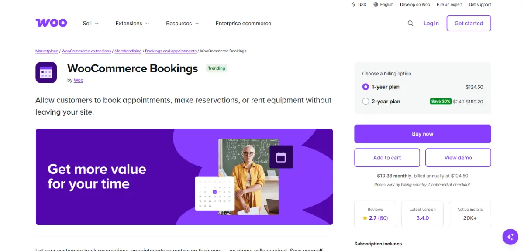Open the floating AI sparkle assistant button
Screen dimensions: 524x251
510,237
